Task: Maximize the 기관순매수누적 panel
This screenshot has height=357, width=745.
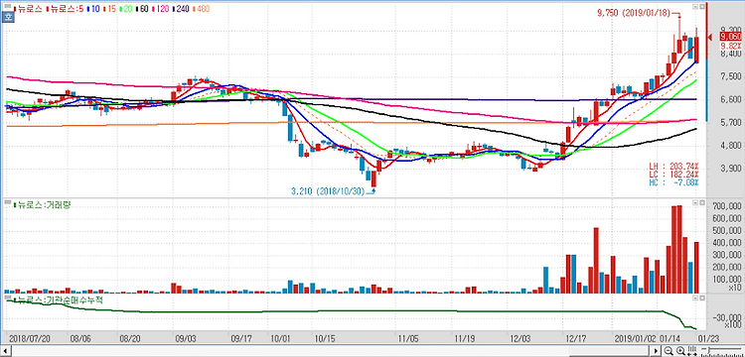Action: coord(701,297)
